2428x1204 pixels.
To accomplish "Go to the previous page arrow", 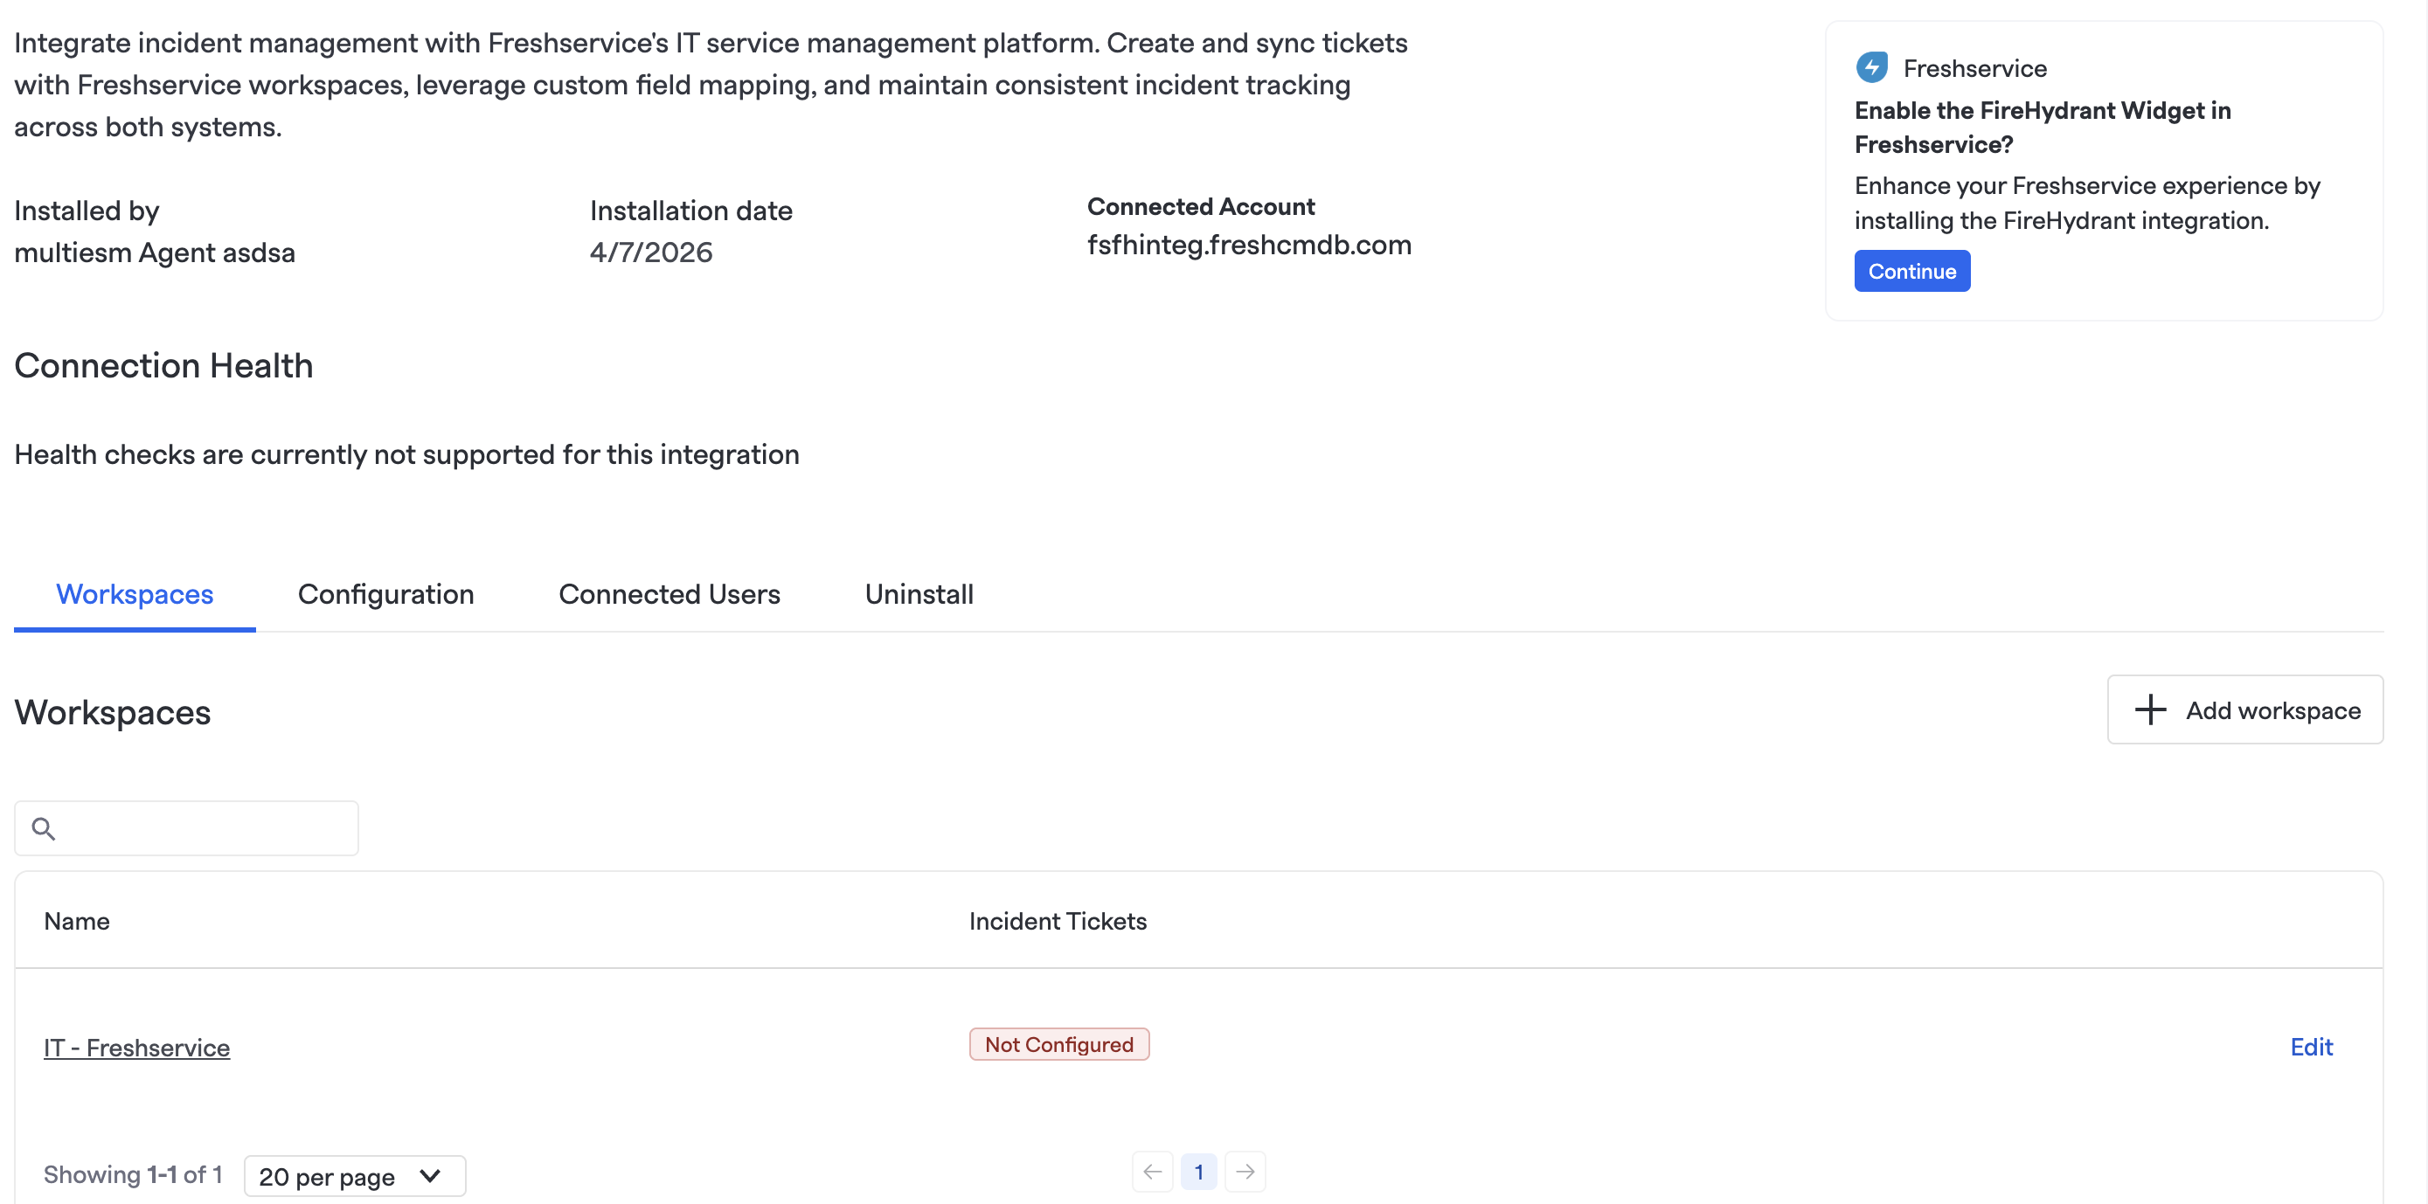I will pyautogui.click(x=1152, y=1171).
